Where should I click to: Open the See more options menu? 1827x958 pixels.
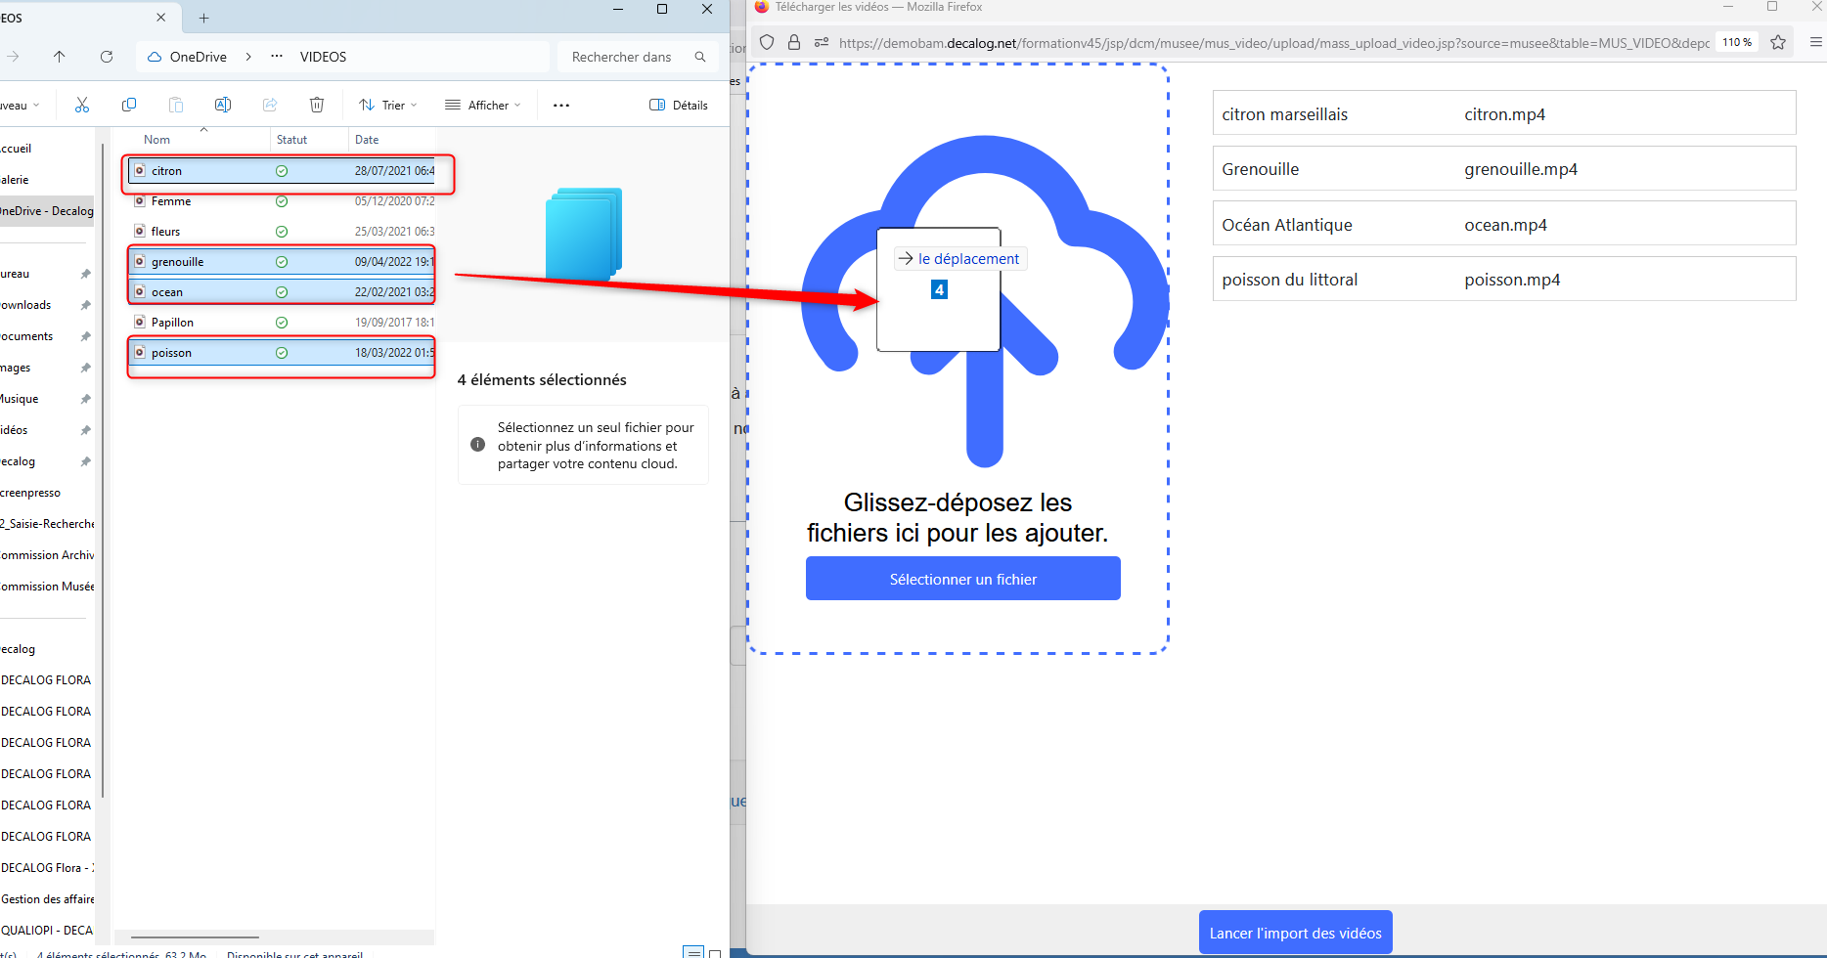(x=561, y=105)
